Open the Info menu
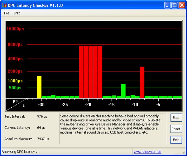Image resolution: width=187 pixels, height=156 pixels. [17, 13]
